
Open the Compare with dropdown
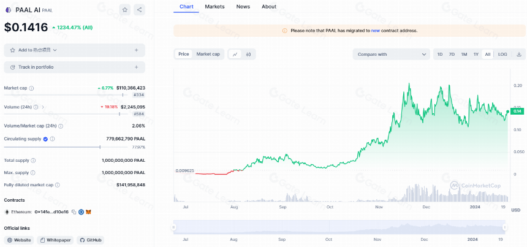(x=391, y=54)
